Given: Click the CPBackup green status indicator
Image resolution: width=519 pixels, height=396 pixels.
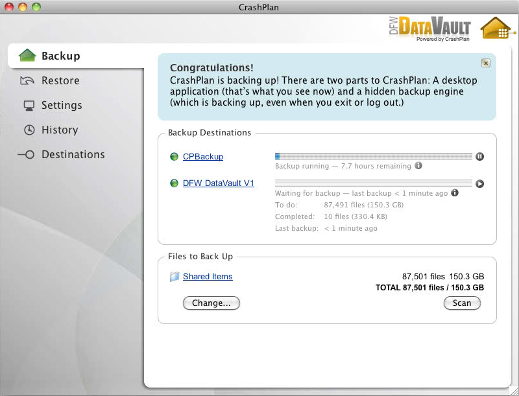Looking at the screenshot, I should point(174,156).
